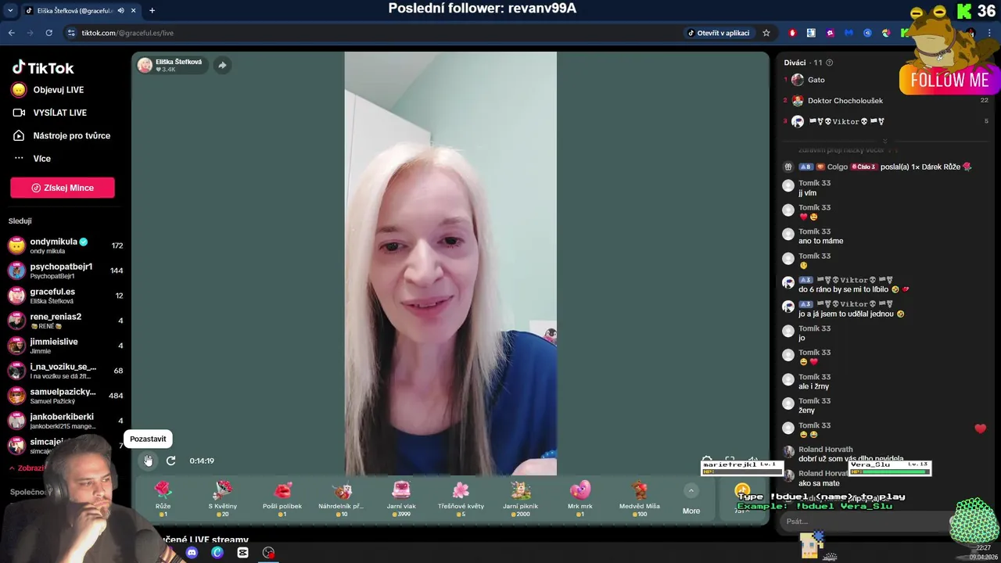Go to TikTok home logo
1001x563 pixels.
click(43, 68)
